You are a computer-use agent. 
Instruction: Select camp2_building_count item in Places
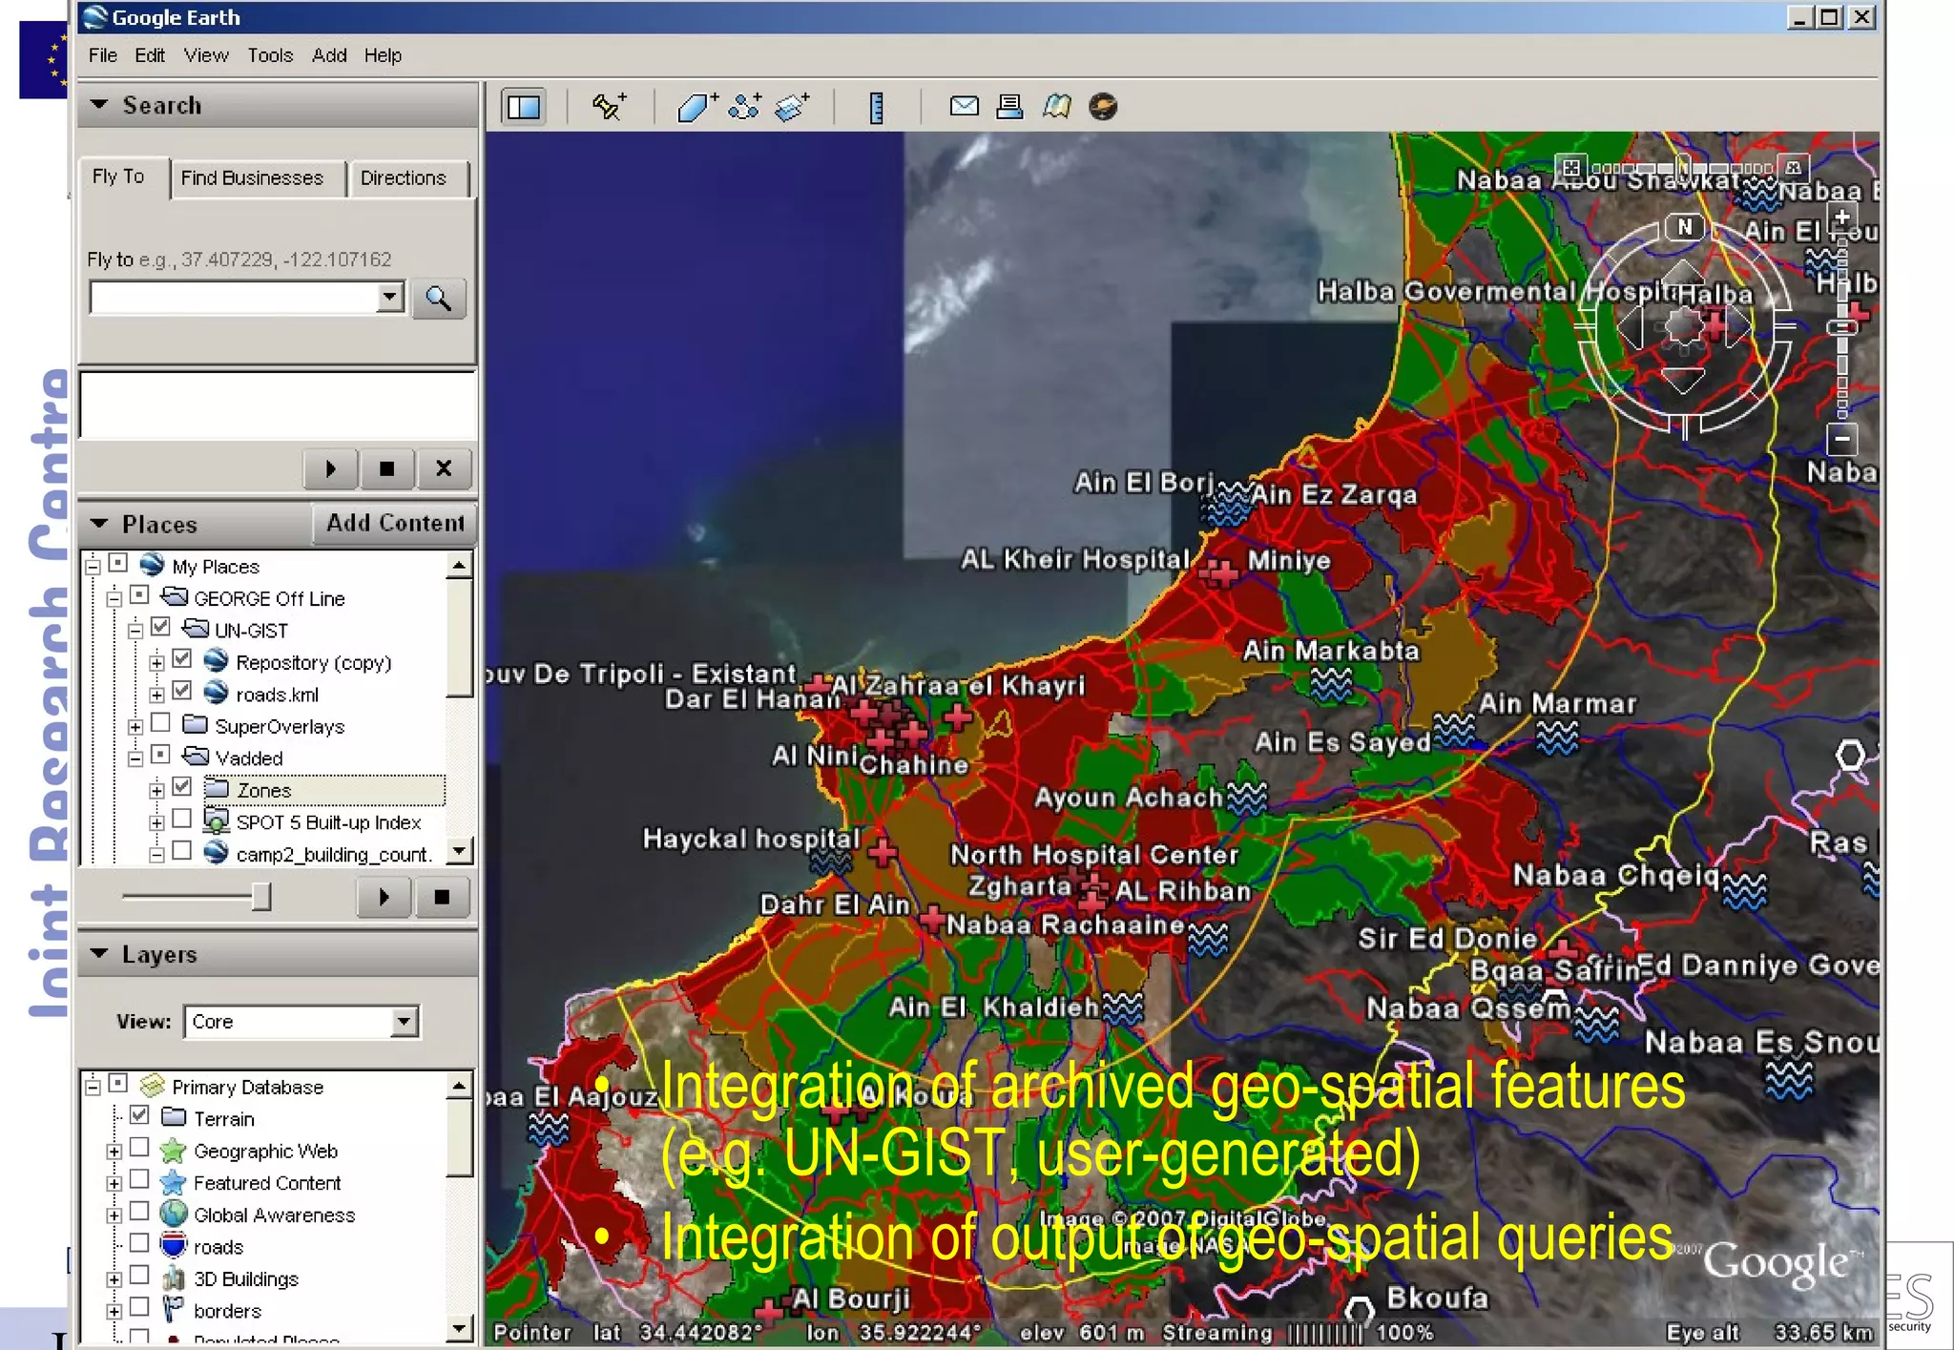point(333,854)
